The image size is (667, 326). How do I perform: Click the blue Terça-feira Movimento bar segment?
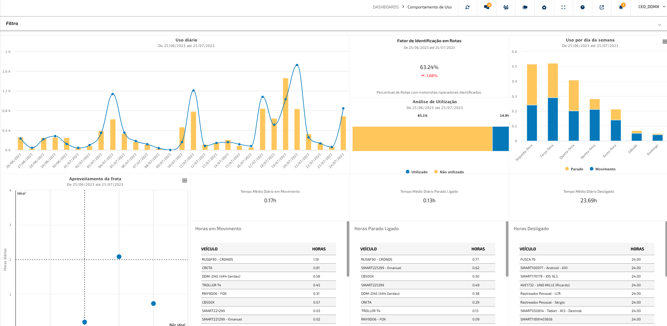553,119
